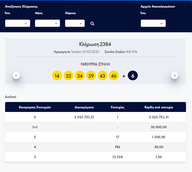Click the yellow ball number 46

[x=114, y=76]
